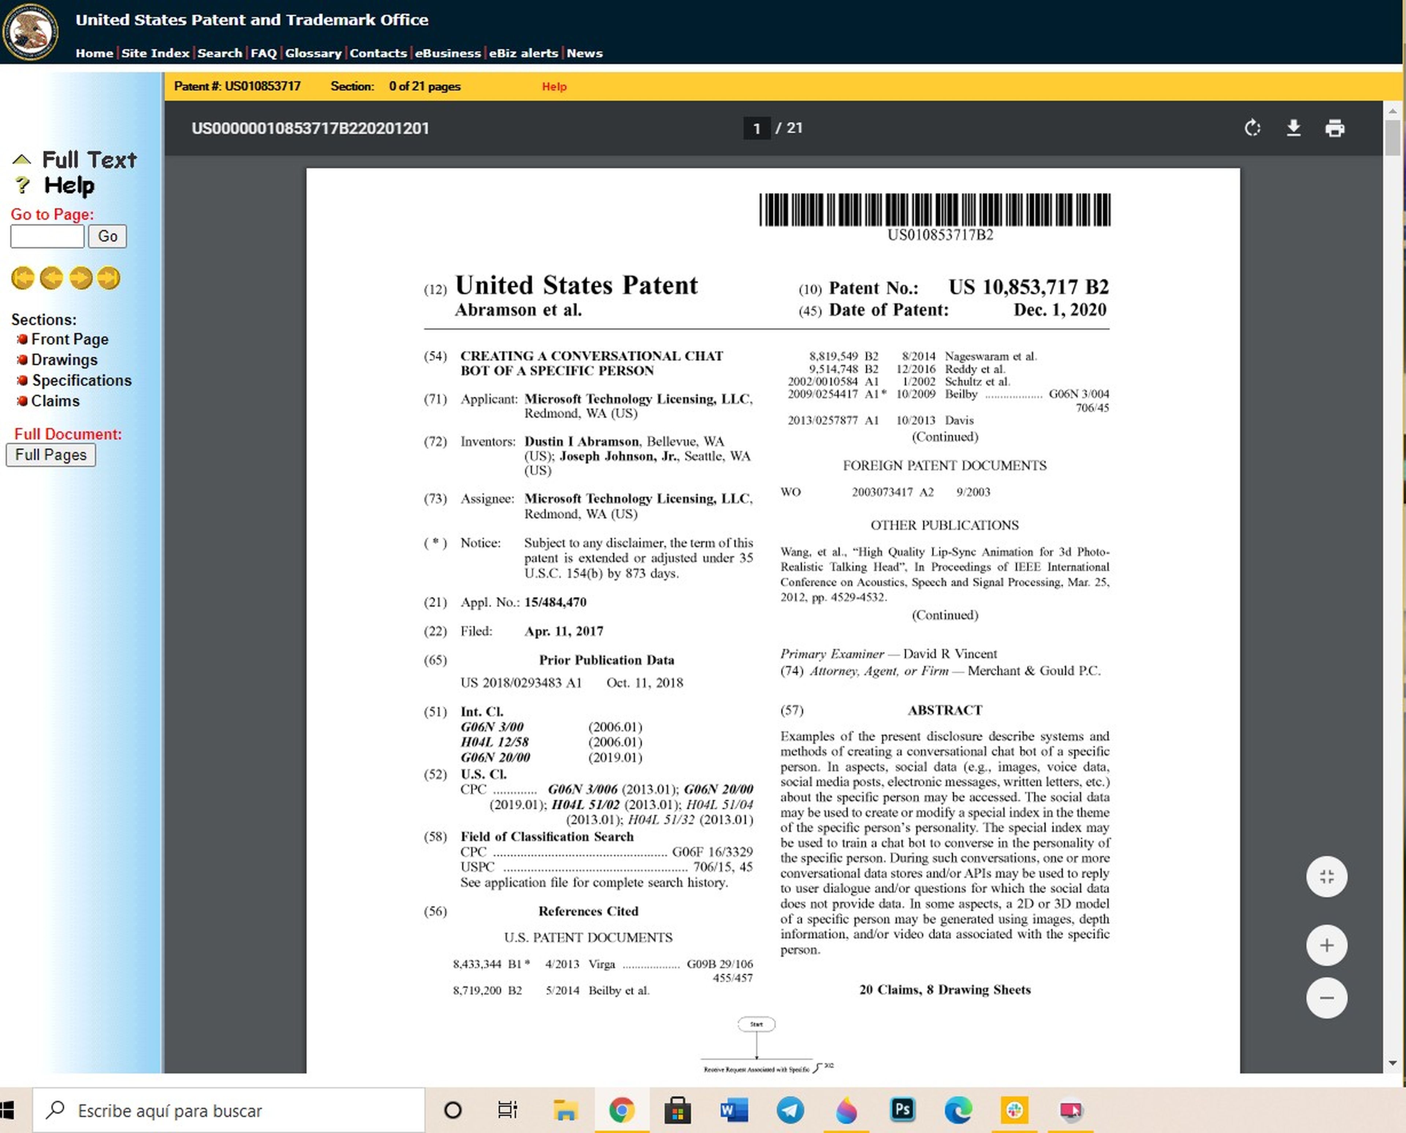This screenshot has width=1406, height=1133.
Task: Click the Full Text up-arrow icon
Action: tap(22, 159)
